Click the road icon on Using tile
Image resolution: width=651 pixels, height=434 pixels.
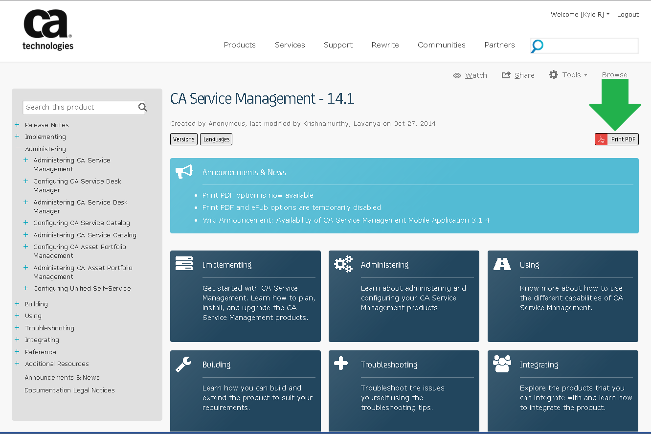pos(502,264)
